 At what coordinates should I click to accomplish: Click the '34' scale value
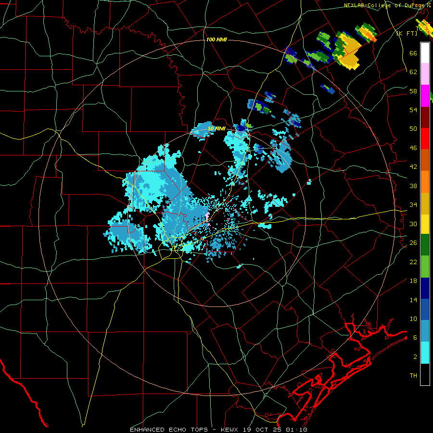tap(413, 205)
